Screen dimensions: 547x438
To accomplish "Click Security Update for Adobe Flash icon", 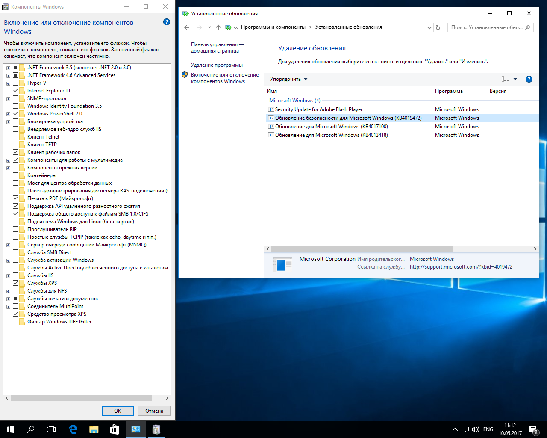I will [x=271, y=109].
